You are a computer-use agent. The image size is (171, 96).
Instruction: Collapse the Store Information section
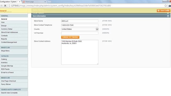click(168, 16)
